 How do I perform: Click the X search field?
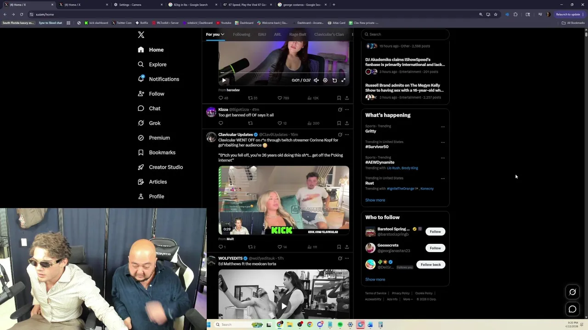point(405,34)
